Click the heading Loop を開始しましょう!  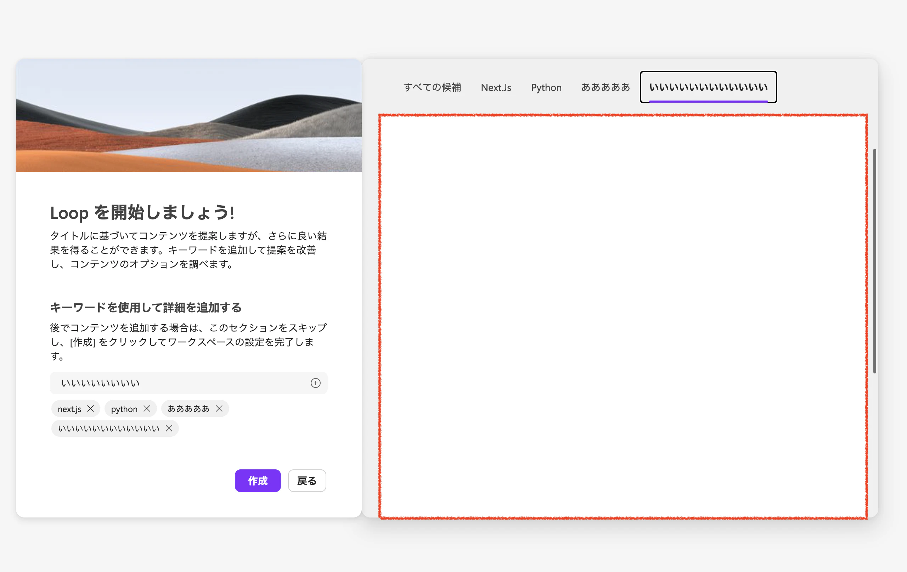pos(142,213)
